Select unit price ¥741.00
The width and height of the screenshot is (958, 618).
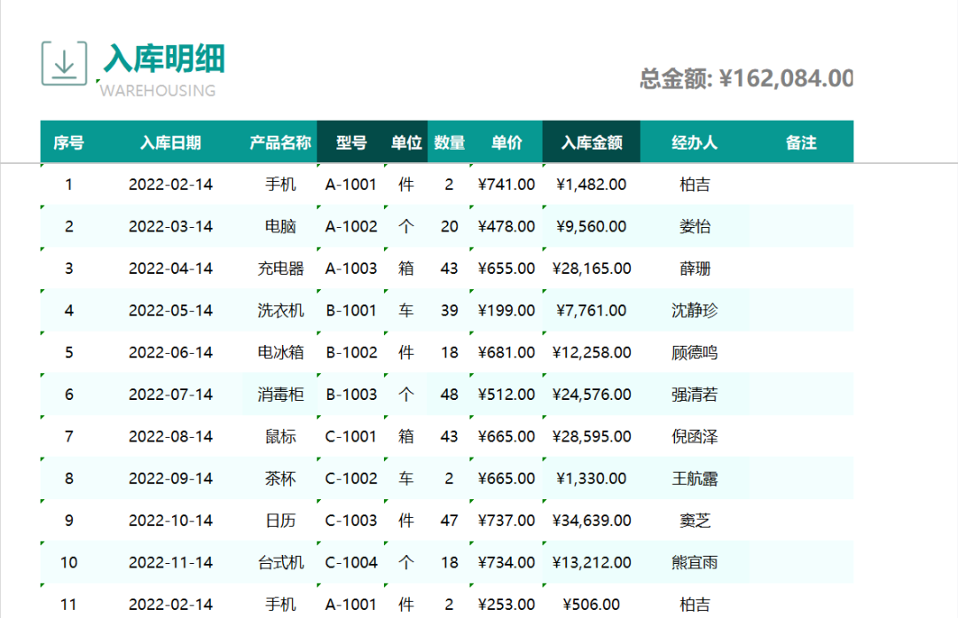(506, 184)
